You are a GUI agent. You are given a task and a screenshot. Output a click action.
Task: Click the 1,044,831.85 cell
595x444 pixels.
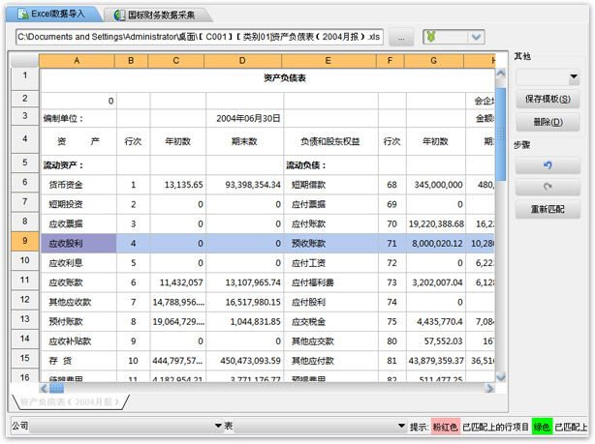(x=245, y=322)
